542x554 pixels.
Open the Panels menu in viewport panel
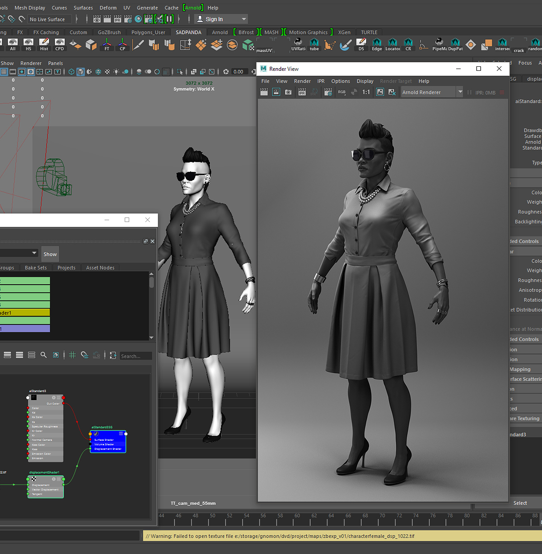pos(56,63)
